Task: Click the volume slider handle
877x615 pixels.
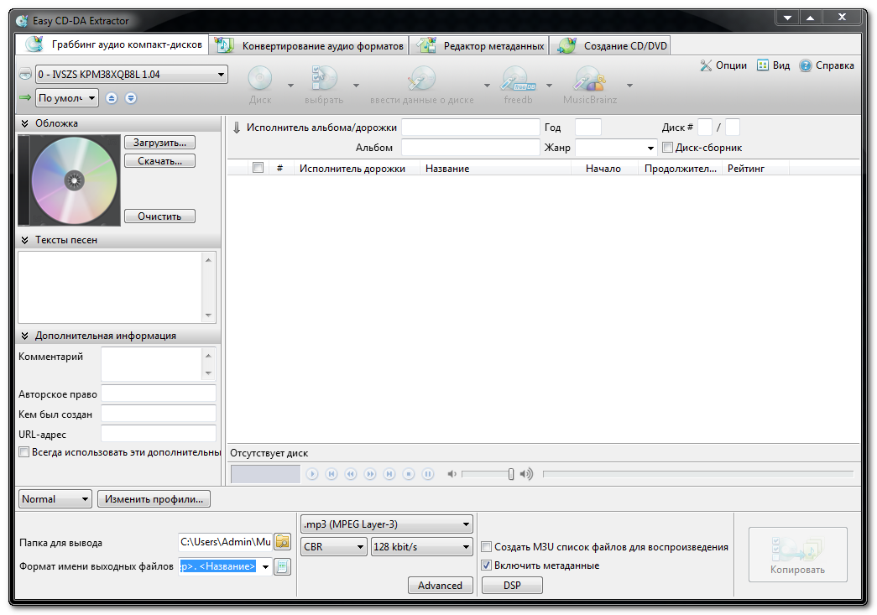Action: pos(510,474)
